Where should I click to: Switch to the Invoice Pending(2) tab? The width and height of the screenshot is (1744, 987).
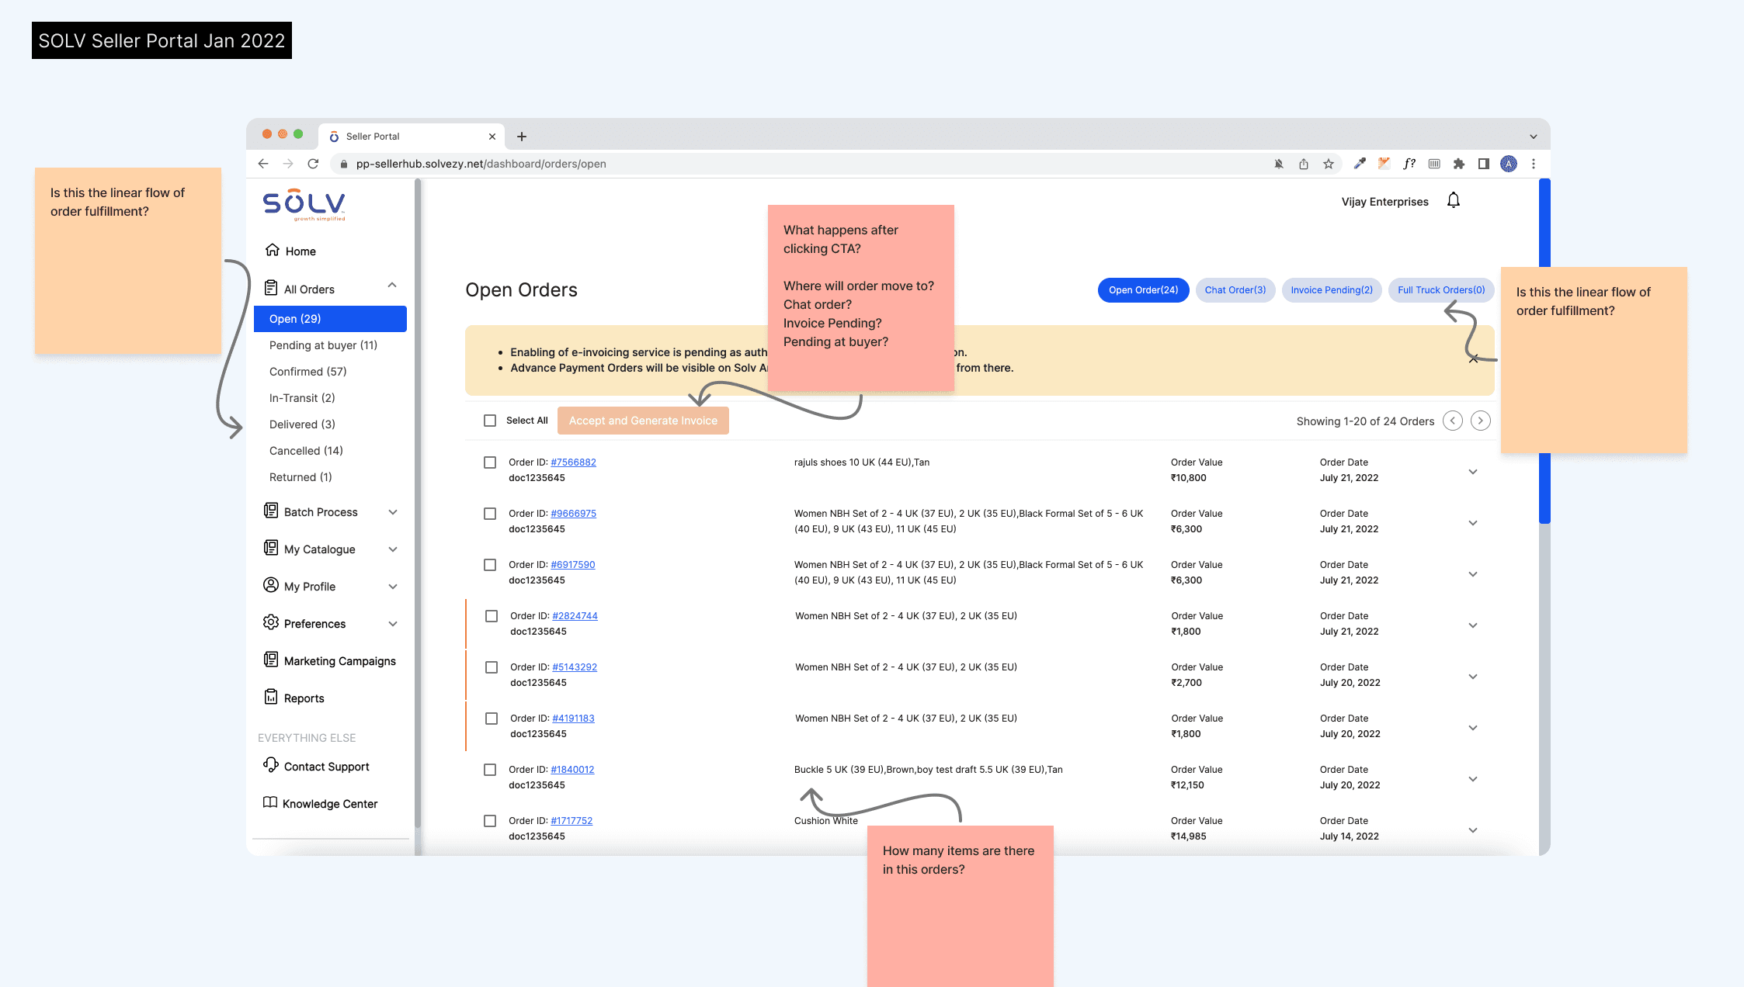[1332, 290]
